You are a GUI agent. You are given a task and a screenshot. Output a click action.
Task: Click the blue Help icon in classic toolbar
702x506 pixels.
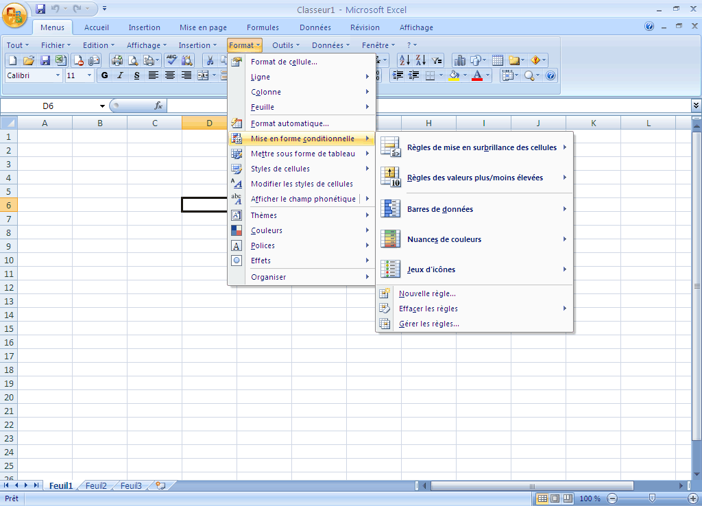(x=550, y=75)
